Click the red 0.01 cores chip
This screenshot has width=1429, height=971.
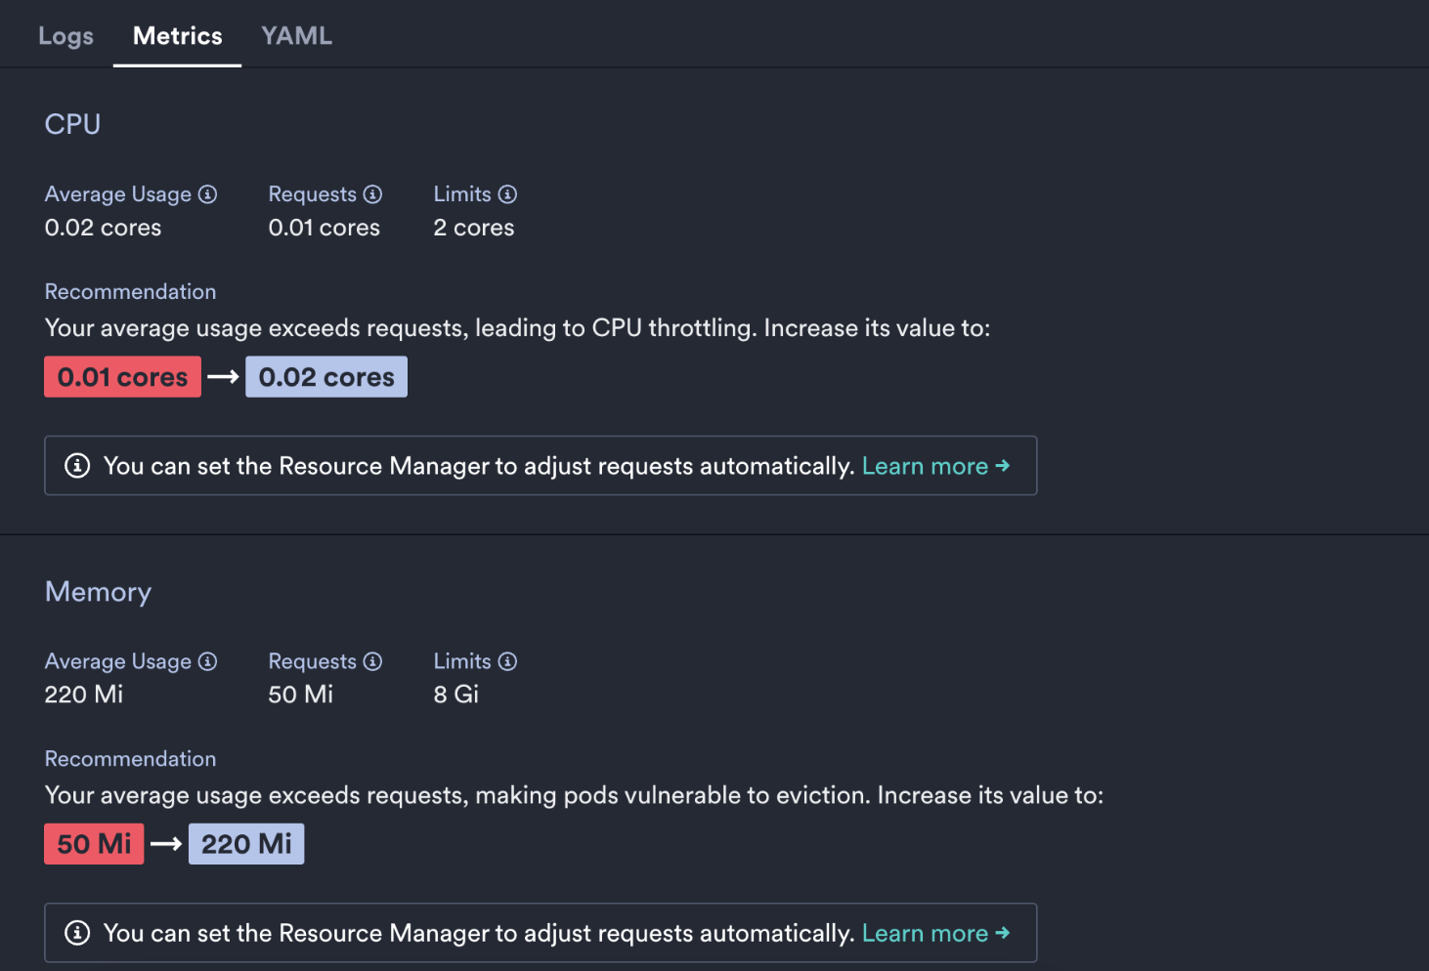pos(122,376)
